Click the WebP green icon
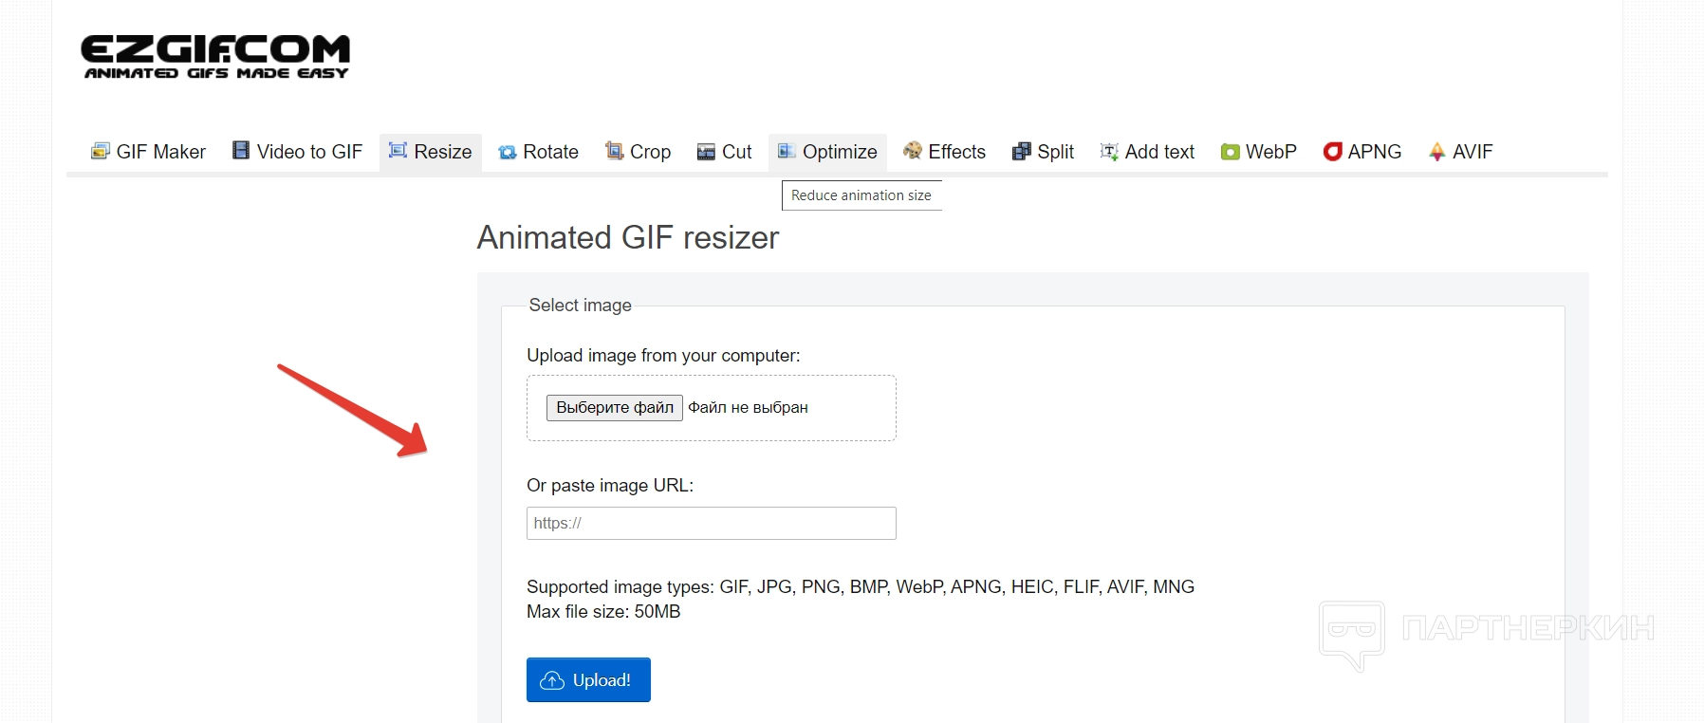Screen dimensions: 1704x723 pos(1231,152)
